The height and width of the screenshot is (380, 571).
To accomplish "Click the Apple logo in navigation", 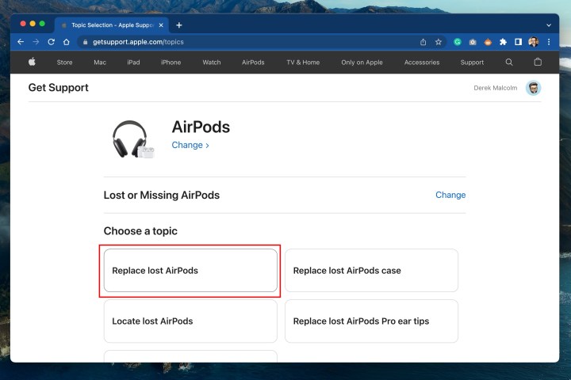I will [x=32, y=62].
